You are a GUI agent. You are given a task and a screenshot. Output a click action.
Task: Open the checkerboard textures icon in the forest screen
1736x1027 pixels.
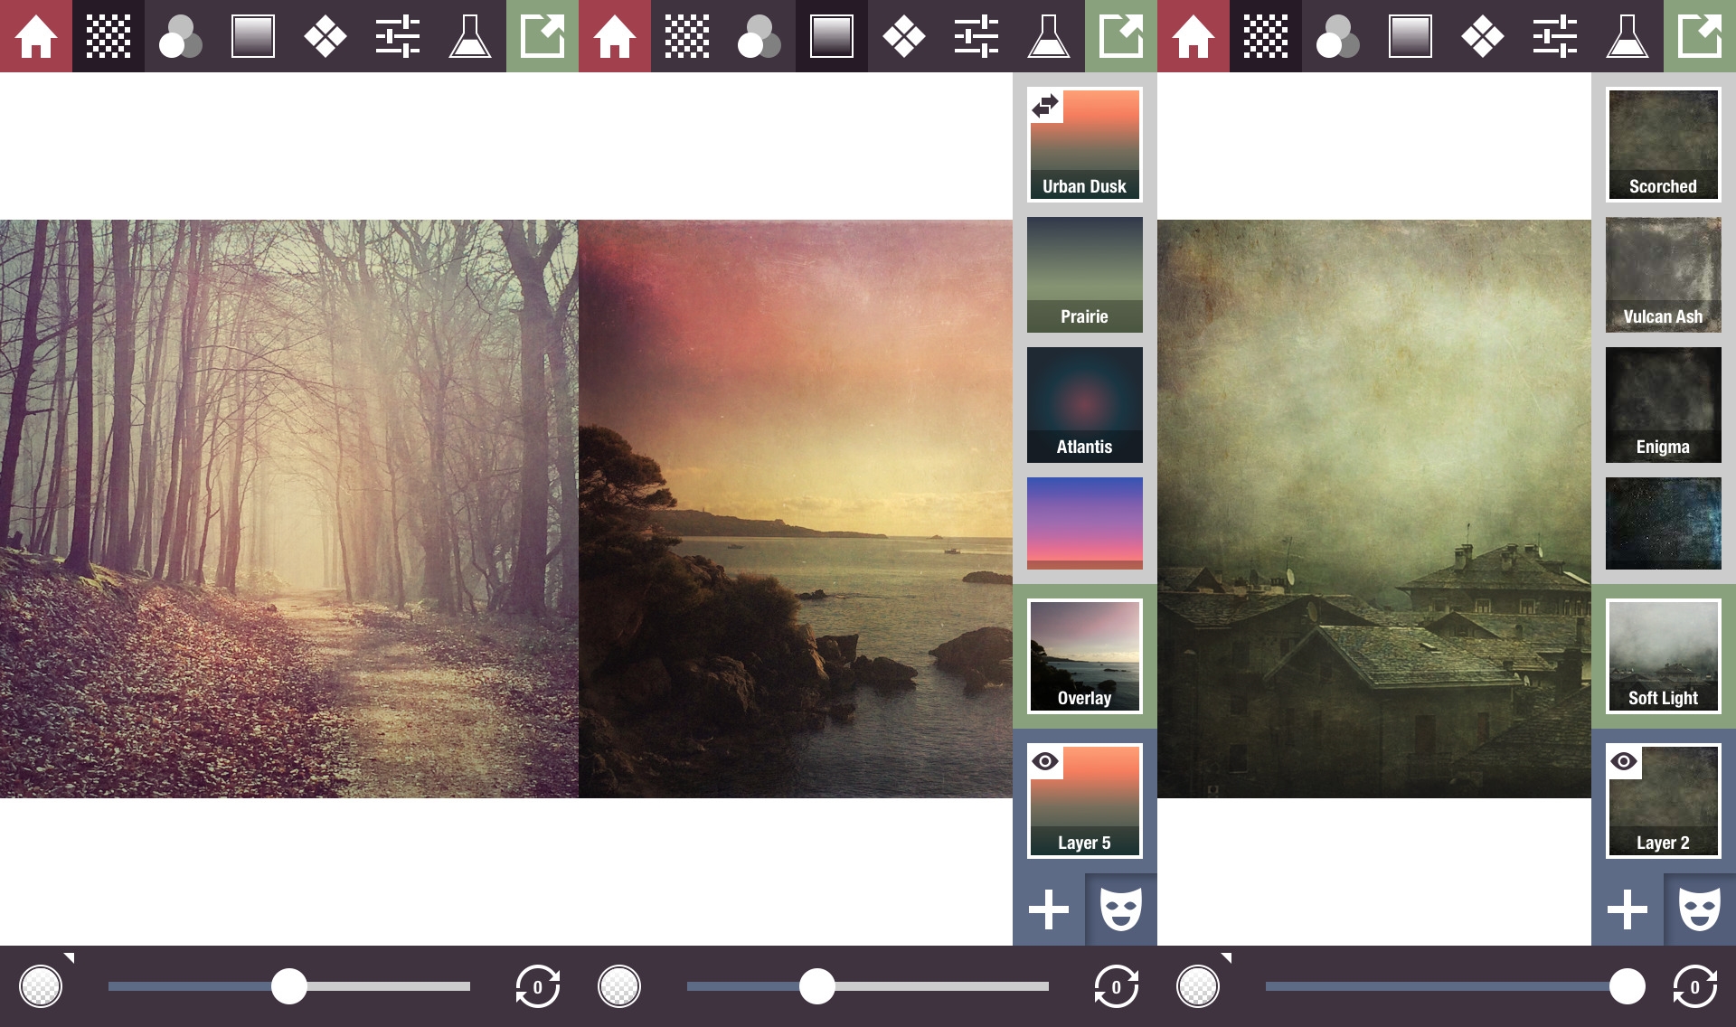[108, 36]
